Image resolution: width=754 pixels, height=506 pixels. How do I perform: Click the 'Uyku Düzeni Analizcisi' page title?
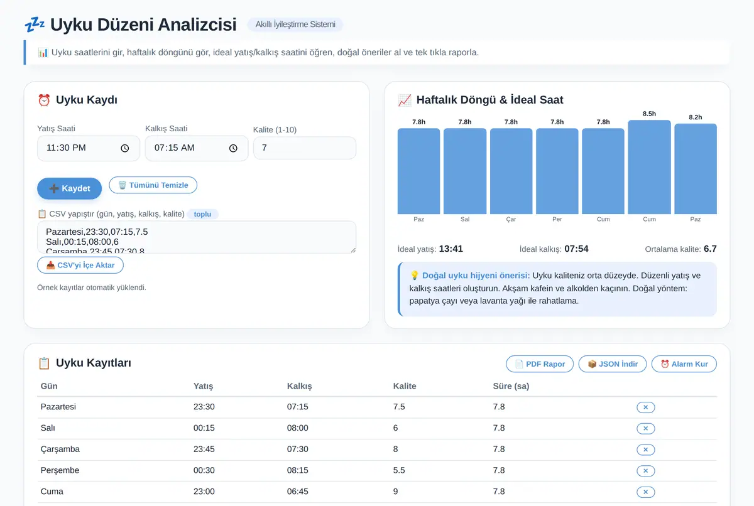143,24
